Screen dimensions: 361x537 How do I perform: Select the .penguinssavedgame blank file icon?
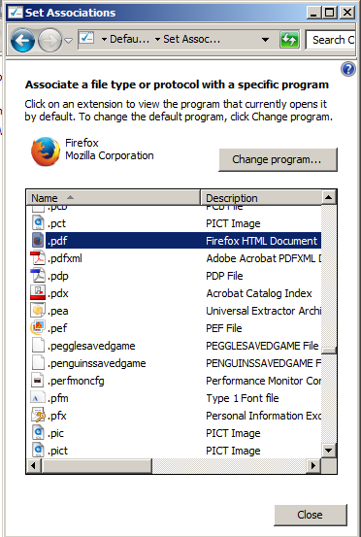(x=38, y=363)
